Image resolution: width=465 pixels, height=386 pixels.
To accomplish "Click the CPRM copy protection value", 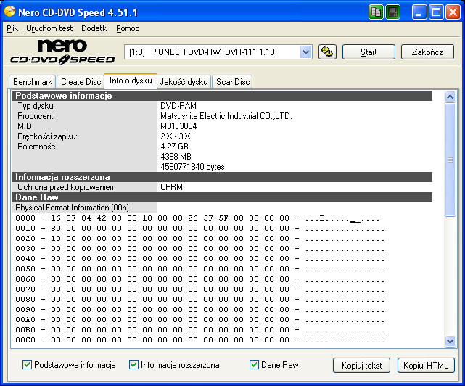I will [171, 187].
